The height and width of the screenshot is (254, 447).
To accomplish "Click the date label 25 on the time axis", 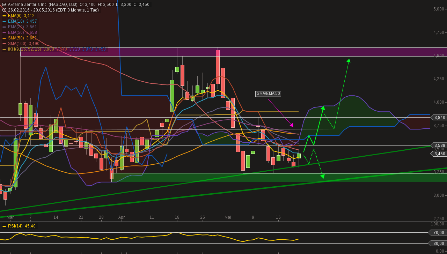I will point(203,217).
